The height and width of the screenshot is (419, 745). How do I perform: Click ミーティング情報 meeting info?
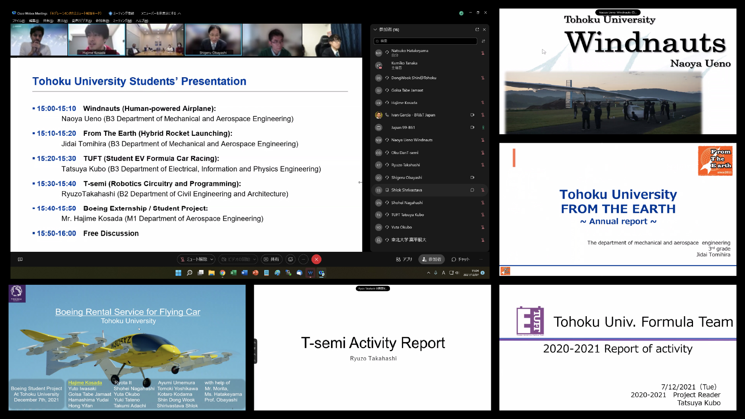pyautogui.click(x=121, y=13)
